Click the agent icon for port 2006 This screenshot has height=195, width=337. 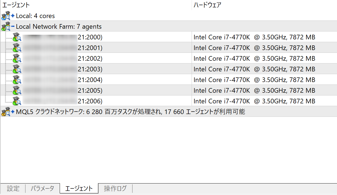(x=17, y=101)
